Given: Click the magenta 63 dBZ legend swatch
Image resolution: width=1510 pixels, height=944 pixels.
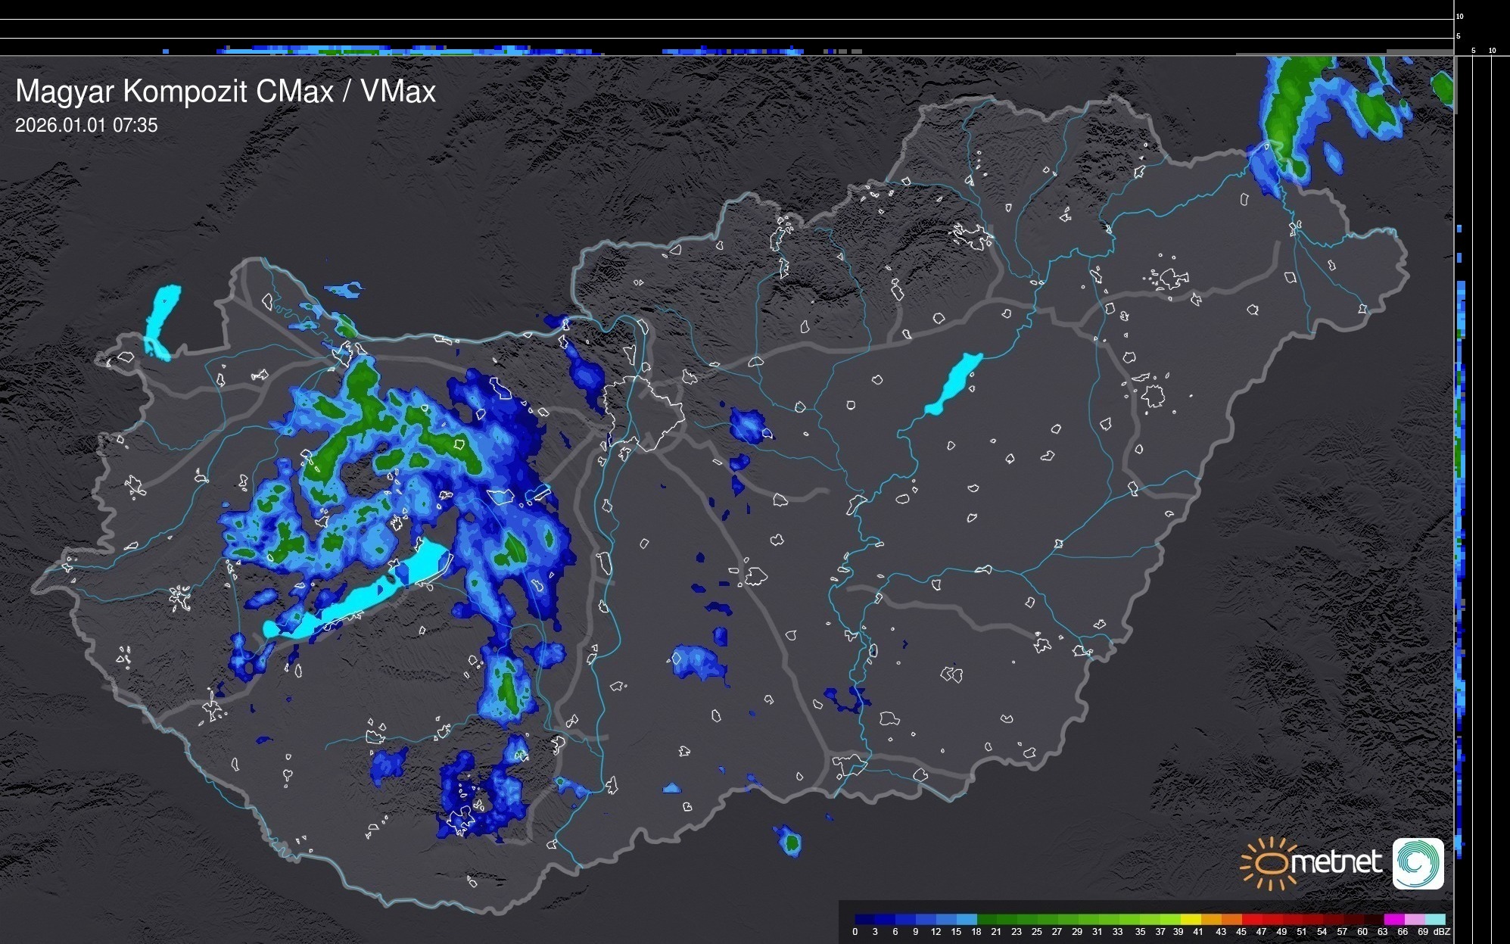Looking at the screenshot, I should click(x=1394, y=919).
